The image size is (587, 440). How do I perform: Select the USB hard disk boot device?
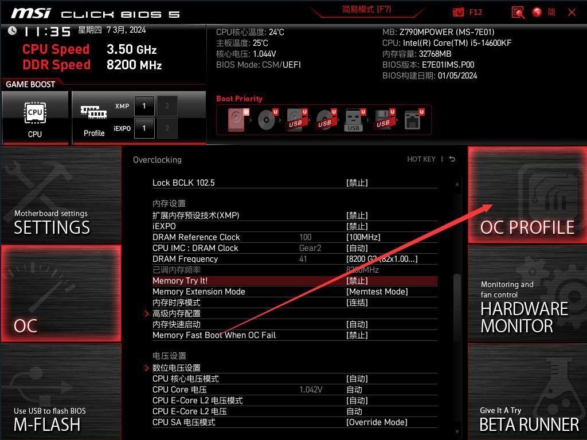click(x=296, y=120)
